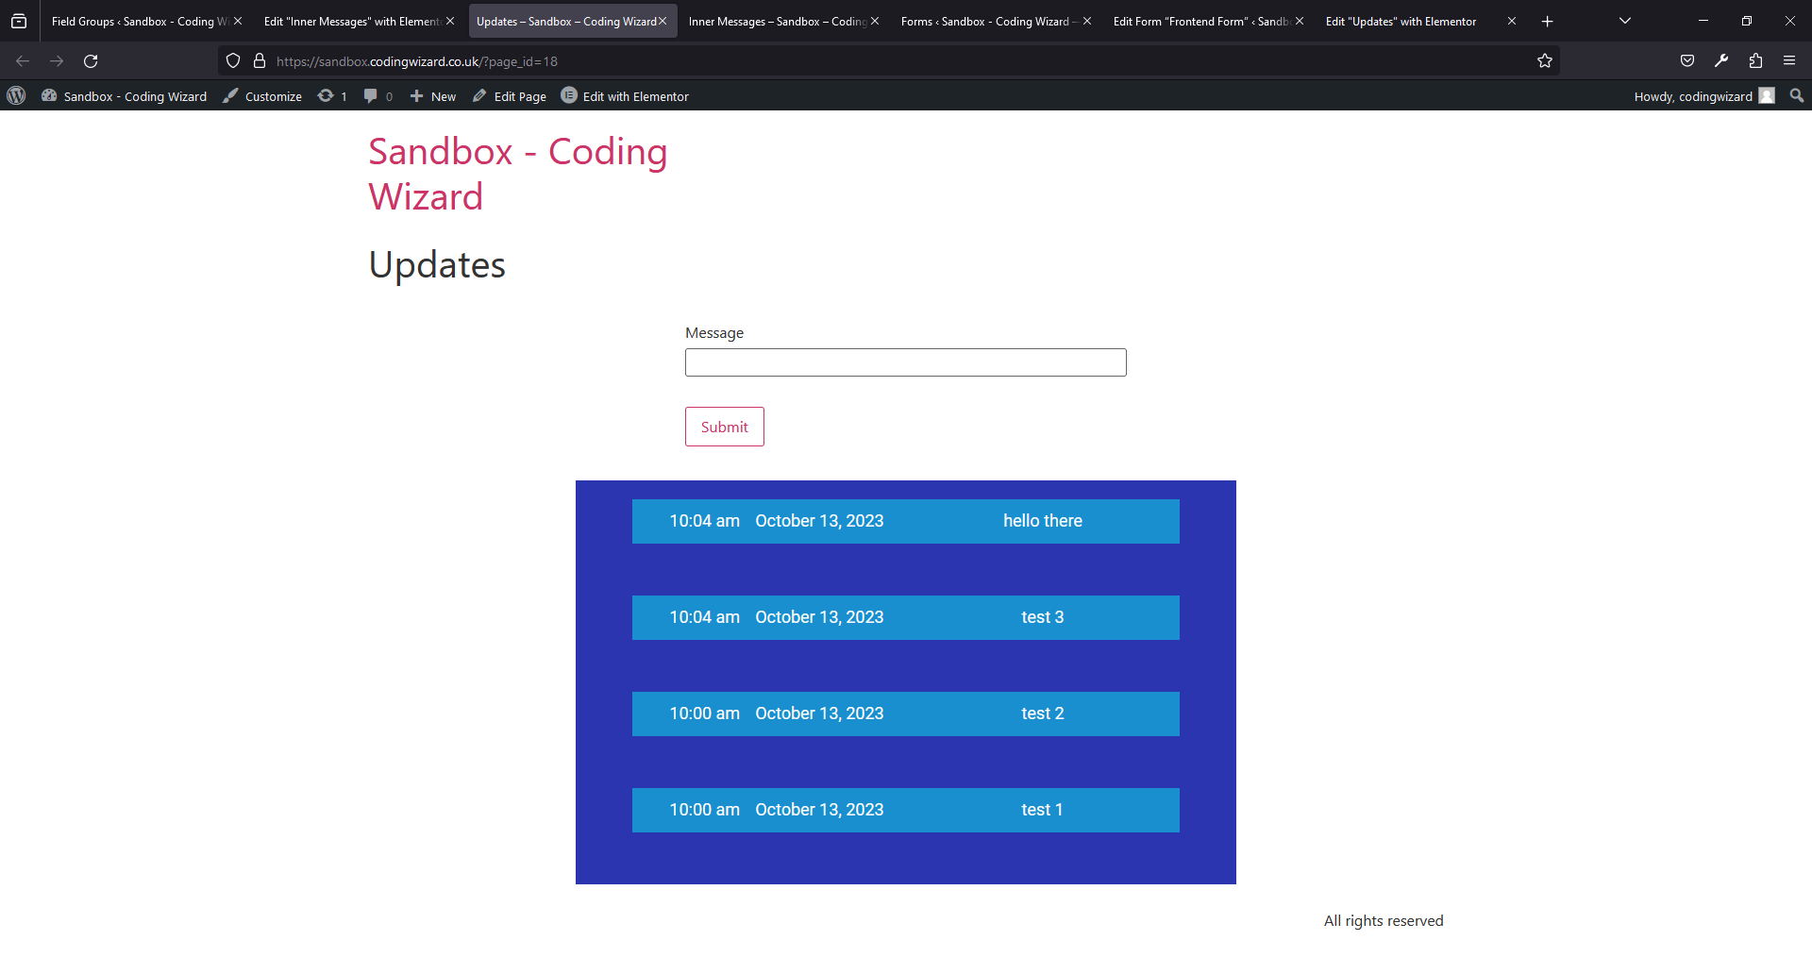The width and height of the screenshot is (1812, 974).
Task: Click the Updates page heading
Action: coord(437,265)
